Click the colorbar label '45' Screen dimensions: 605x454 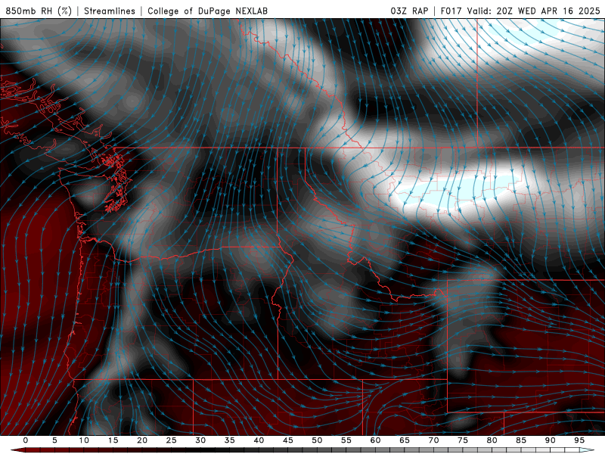[288, 440]
